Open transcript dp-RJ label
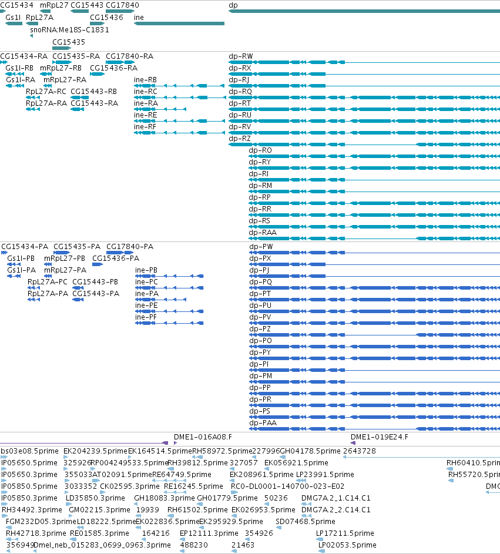This screenshot has height=554, width=500. point(239,80)
